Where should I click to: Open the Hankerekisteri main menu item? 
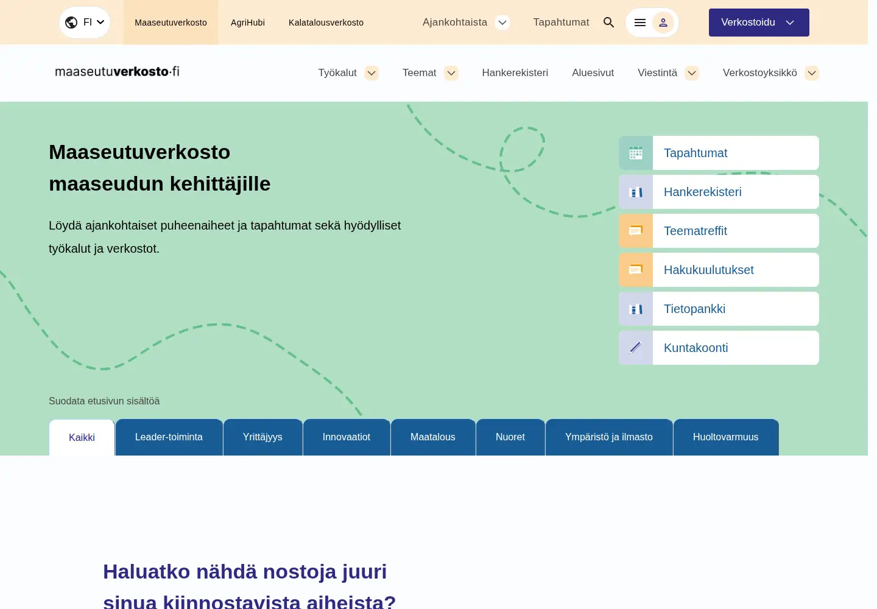[x=515, y=73]
